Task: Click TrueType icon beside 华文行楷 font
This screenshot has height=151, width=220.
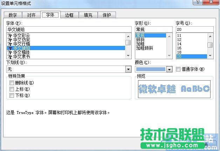Action: click(x=10, y=44)
